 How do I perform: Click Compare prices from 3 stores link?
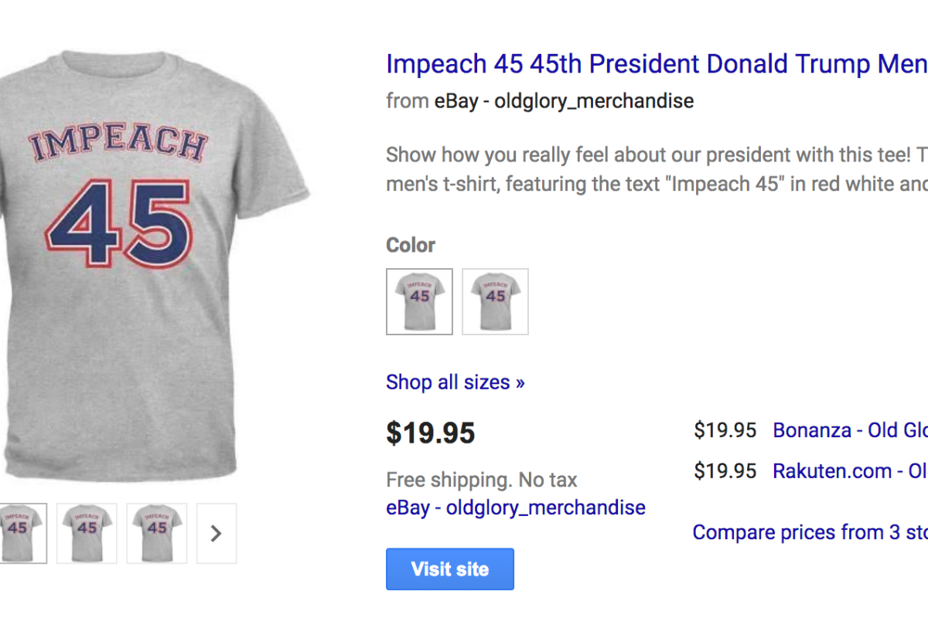(x=809, y=532)
